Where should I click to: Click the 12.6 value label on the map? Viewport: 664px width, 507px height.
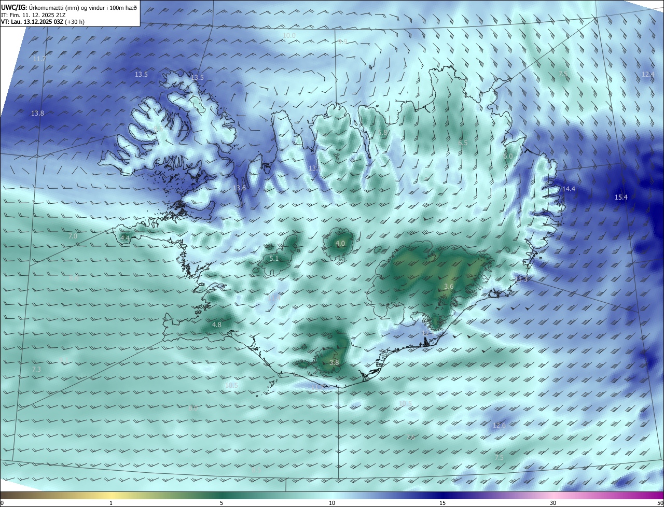click(499, 426)
